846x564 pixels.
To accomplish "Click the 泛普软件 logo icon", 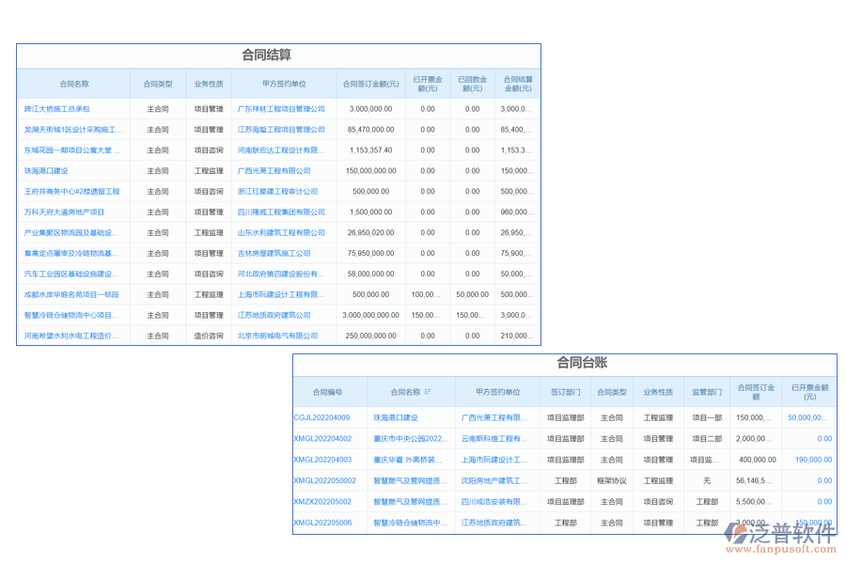I will click(x=740, y=535).
